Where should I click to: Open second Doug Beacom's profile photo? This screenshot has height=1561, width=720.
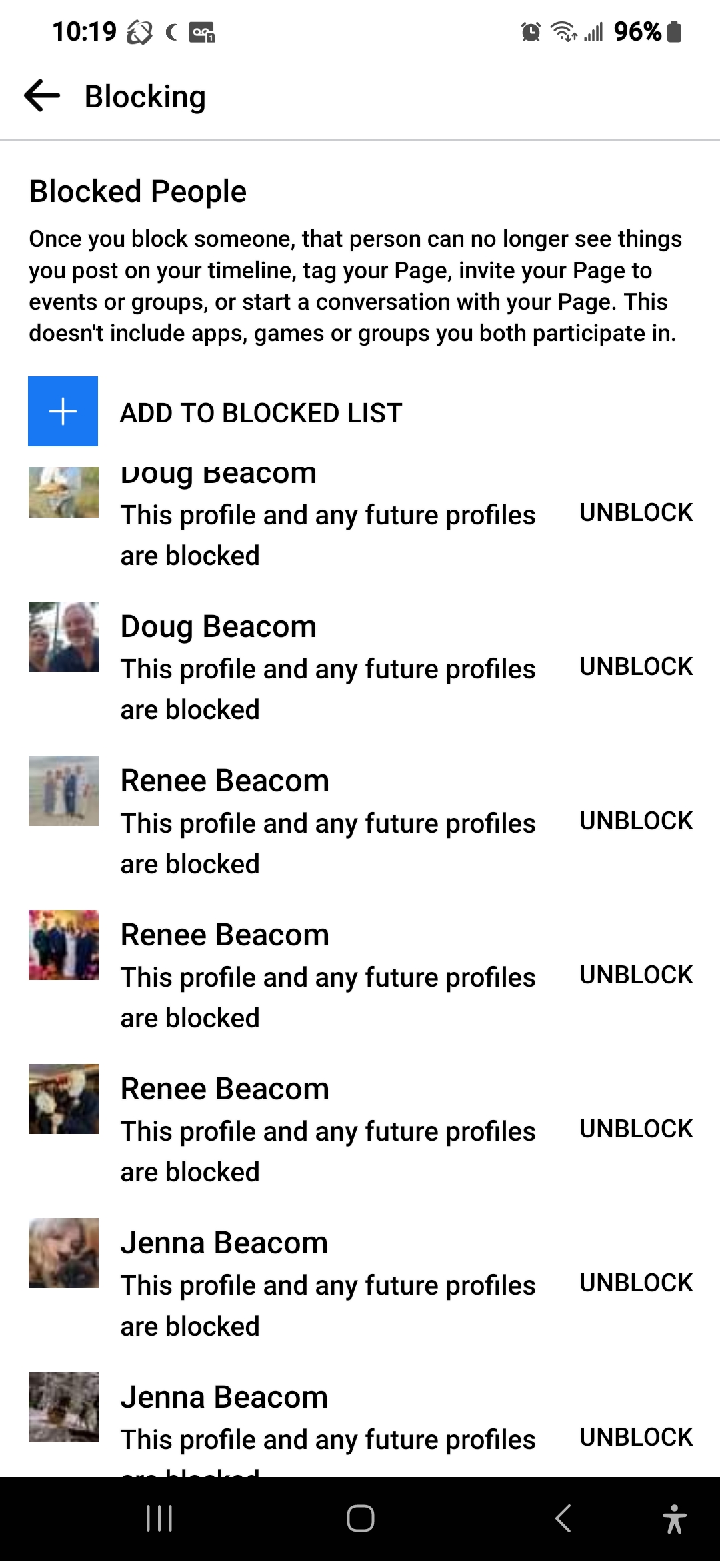point(63,636)
